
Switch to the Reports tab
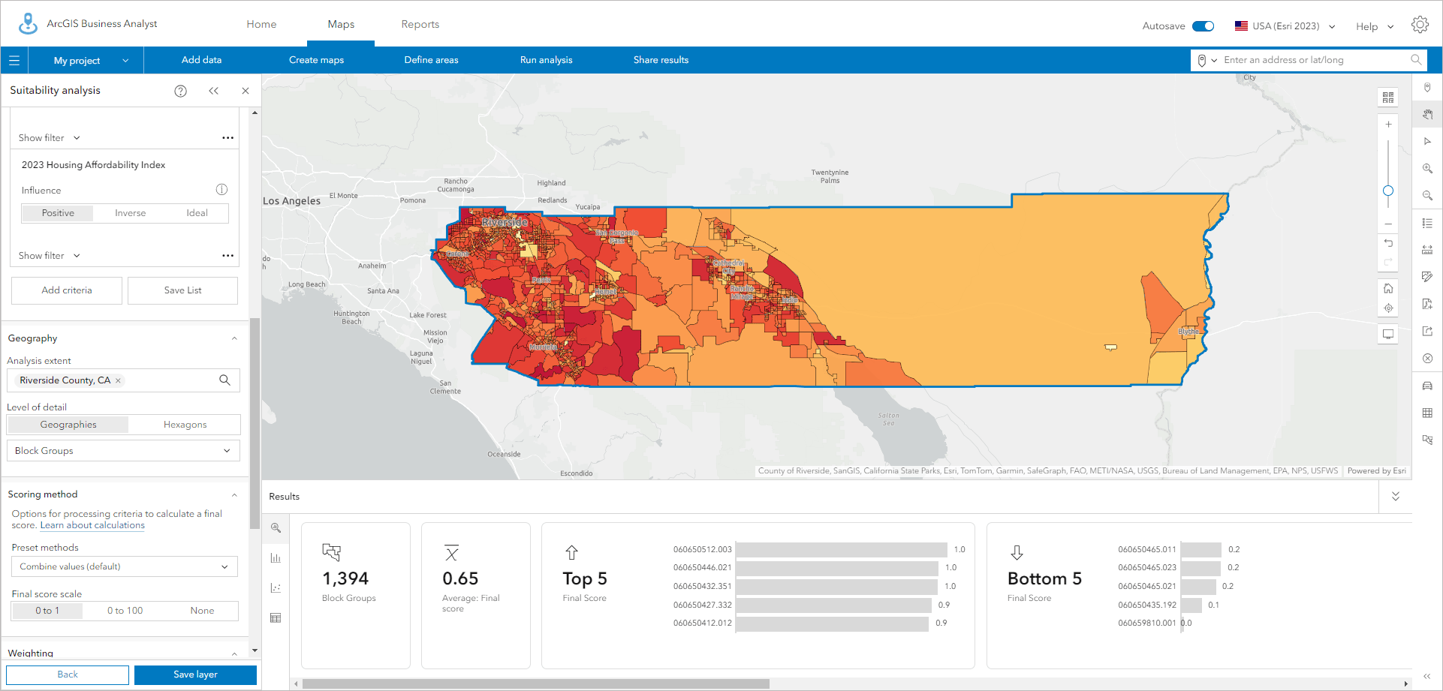420,24
